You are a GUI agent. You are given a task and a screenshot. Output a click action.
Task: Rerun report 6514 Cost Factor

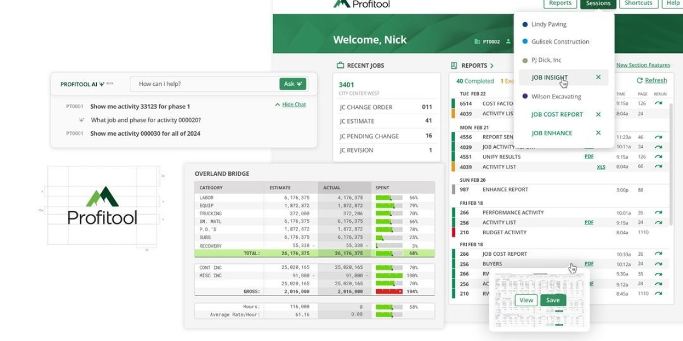point(659,103)
